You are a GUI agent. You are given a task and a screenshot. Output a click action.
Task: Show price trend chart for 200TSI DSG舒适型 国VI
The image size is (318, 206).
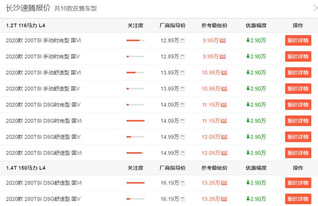tap(224, 153)
